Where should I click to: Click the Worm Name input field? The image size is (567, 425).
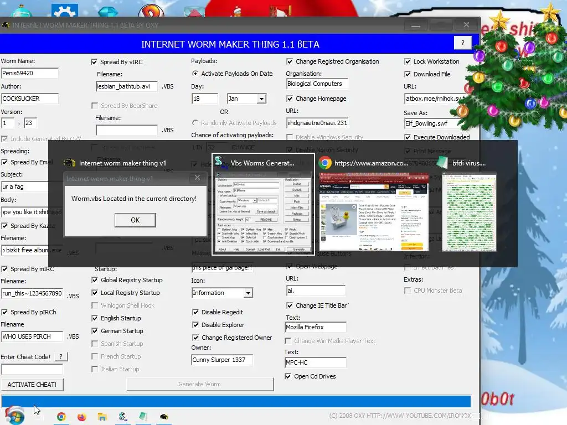pyautogui.click(x=30, y=73)
